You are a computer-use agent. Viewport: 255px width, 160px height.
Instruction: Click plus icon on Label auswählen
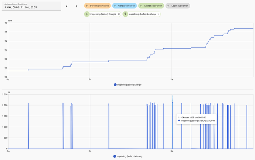pyautogui.click(x=169, y=6)
